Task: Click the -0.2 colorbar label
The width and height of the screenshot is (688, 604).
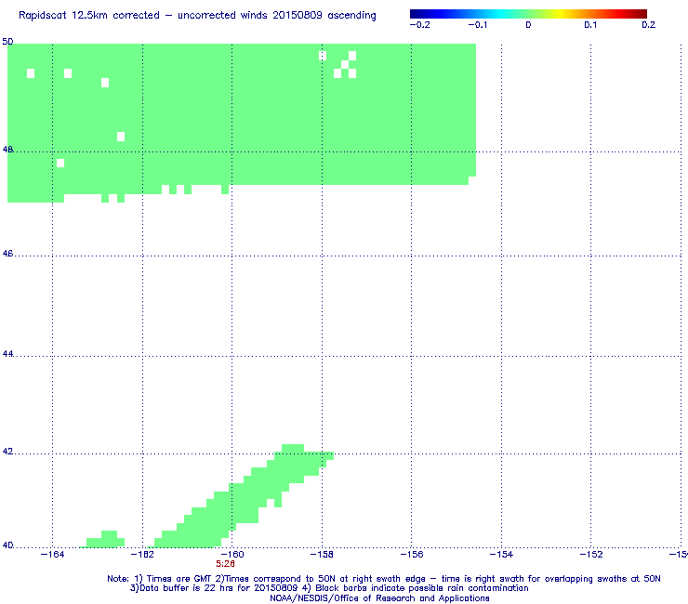Action: click(419, 25)
